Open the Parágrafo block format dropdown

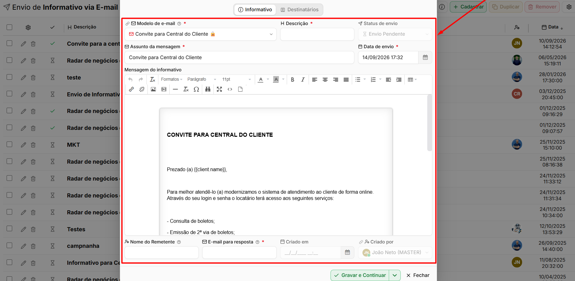tap(202, 79)
